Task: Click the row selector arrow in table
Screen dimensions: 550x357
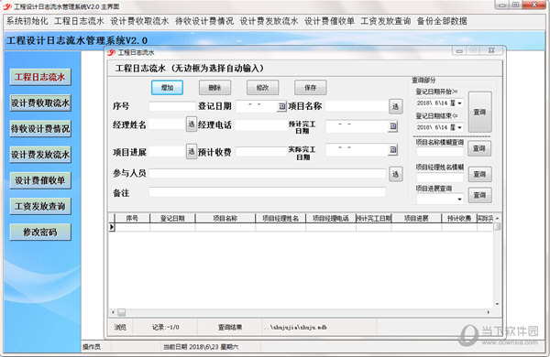Action: pos(112,227)
